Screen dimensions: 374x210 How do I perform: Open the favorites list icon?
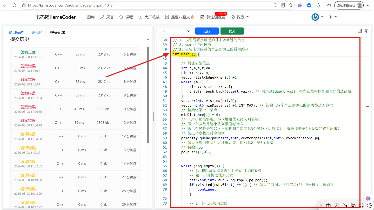point(329,5)
